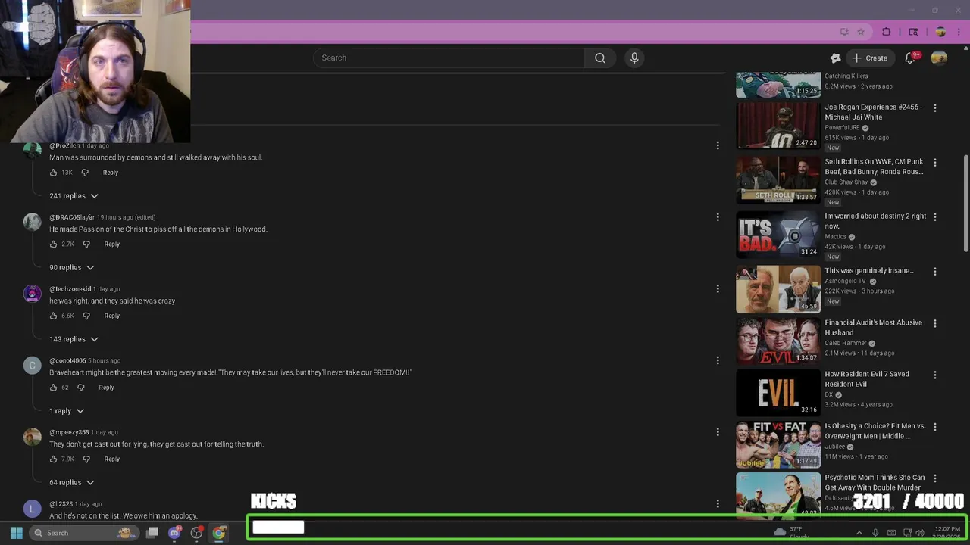Click Windows taskbar Search box
The image size is (970, 545).
83,533
